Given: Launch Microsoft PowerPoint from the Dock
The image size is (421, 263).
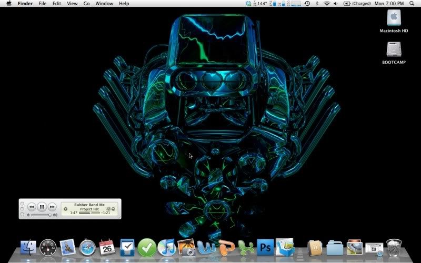Looking at the screenshot, I should (226, 247).
